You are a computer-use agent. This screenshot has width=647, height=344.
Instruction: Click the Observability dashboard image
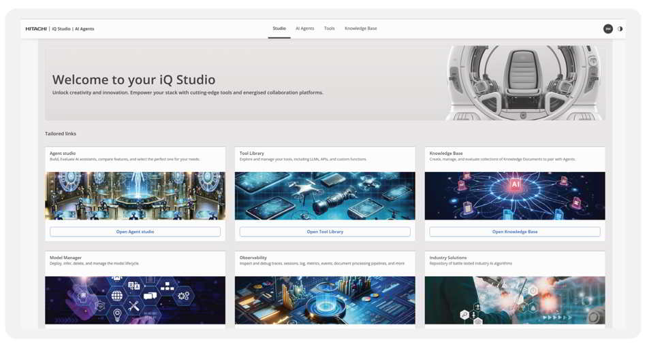pos(325,300)
